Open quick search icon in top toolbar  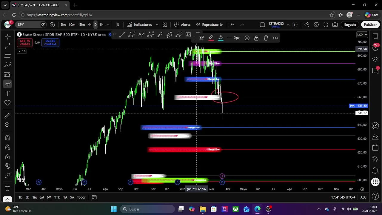[307, 25]
